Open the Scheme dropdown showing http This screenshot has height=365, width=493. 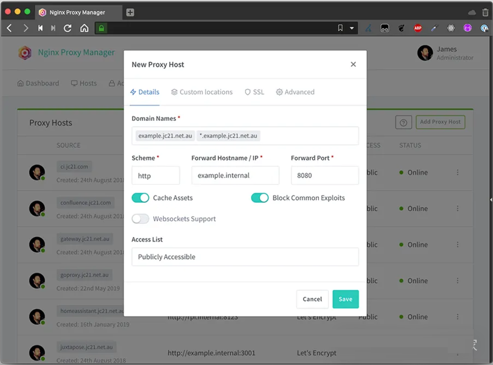(155, 176)
